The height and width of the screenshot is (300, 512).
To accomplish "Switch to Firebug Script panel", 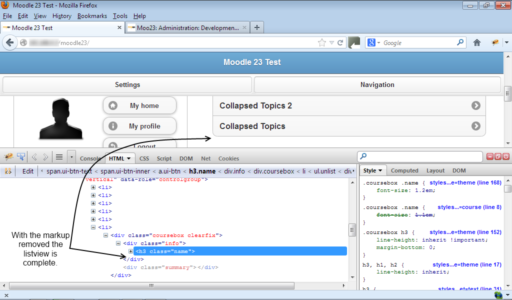I will point(164,158).
